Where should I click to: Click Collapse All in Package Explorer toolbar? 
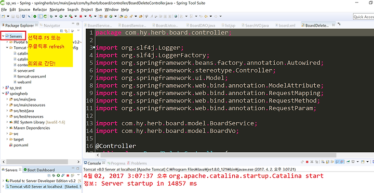point(61,31)
